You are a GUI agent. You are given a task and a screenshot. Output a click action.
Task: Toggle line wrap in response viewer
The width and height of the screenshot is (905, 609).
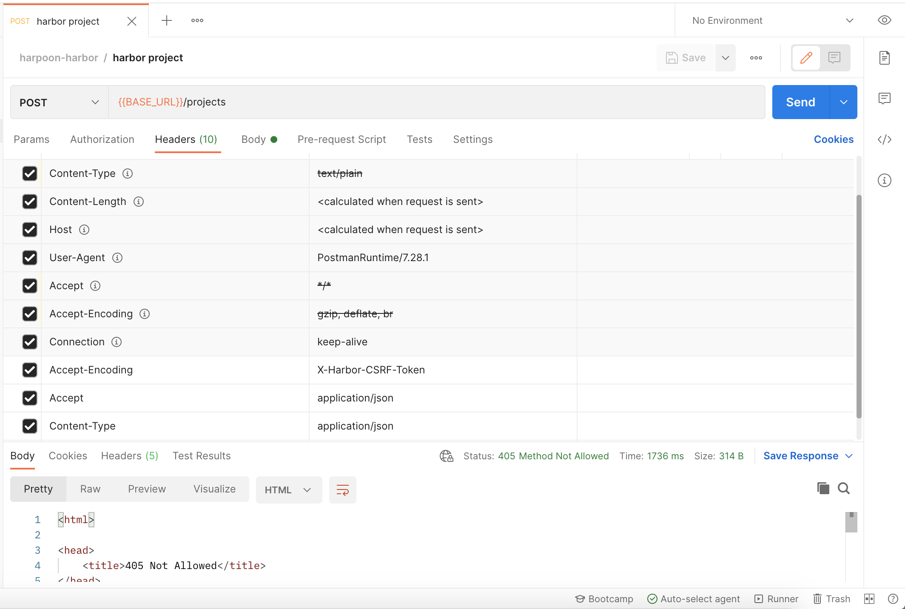tap(343, 490)
